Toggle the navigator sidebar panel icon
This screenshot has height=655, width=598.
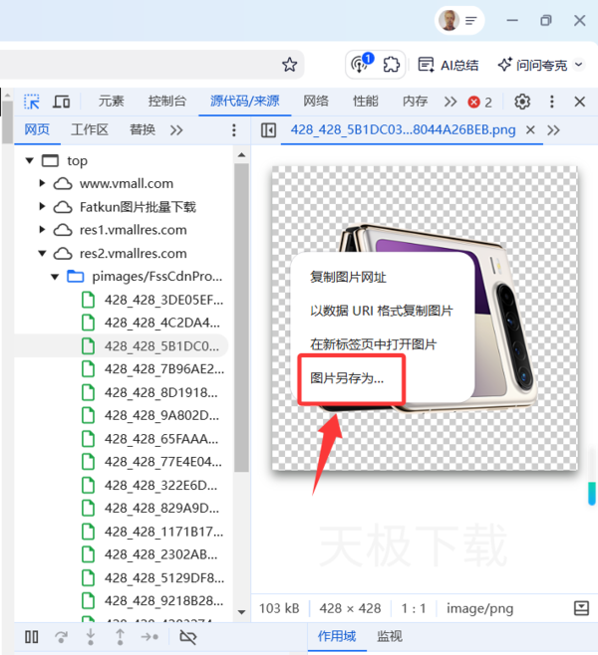tap(267, 130)
